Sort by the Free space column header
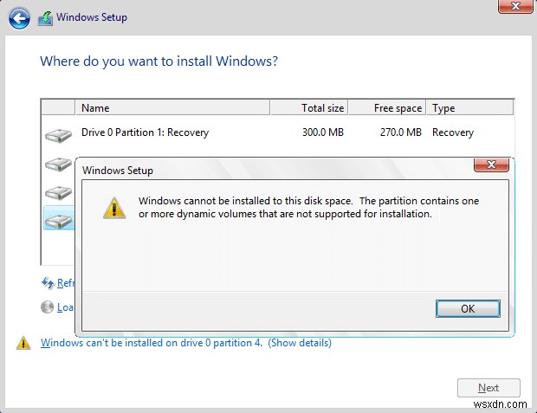The height and width of the screenshot is (413, 537). pos(388,108)
